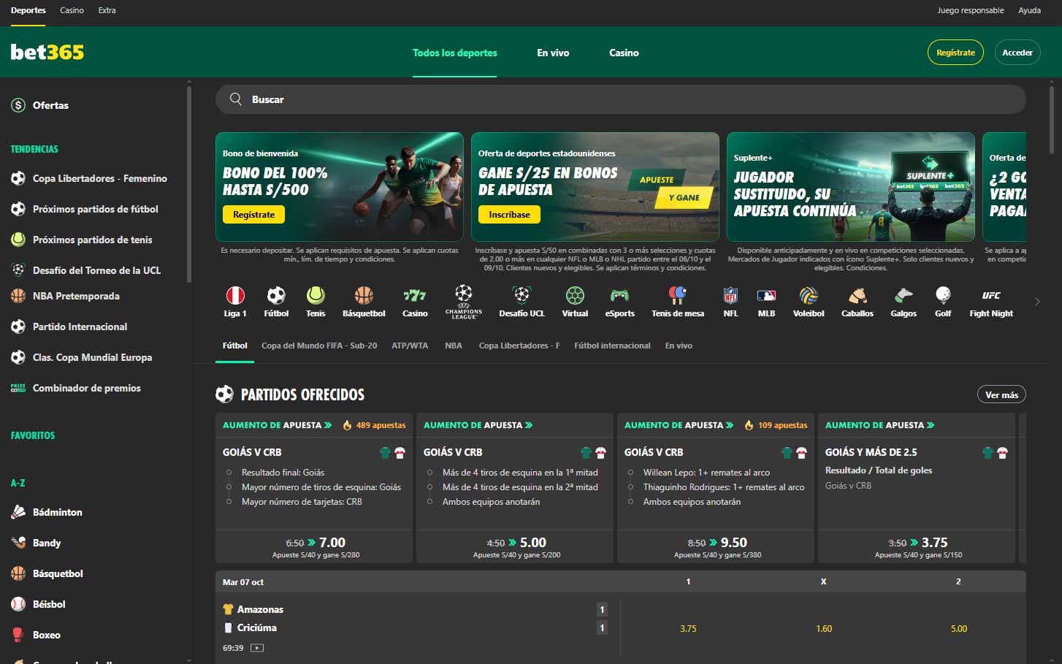Select the Tenis sport icon

point(316,300)
